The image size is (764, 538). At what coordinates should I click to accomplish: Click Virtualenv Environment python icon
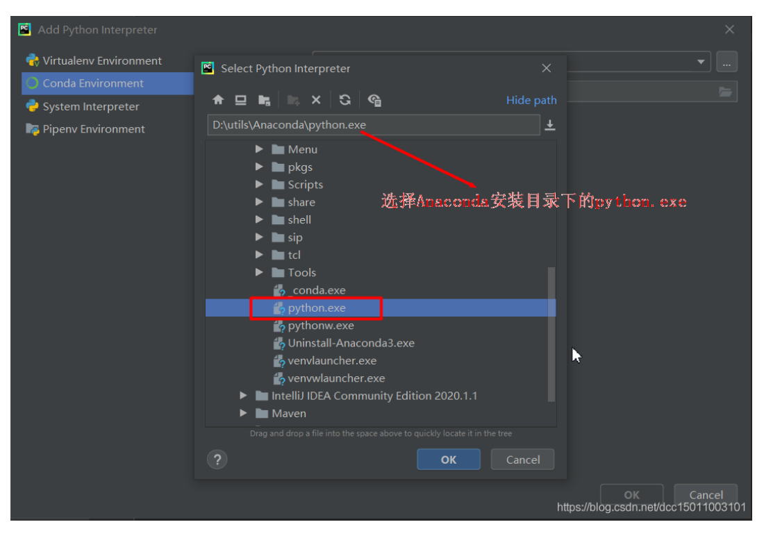[x=33, y=60]
